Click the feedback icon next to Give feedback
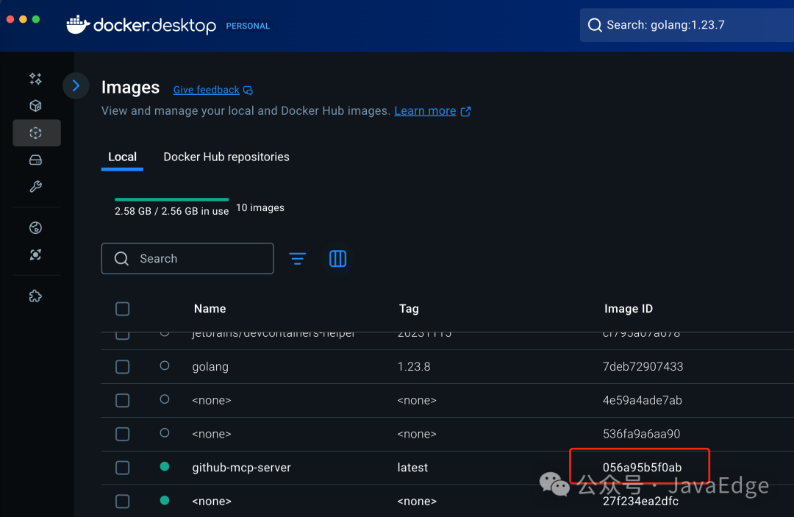 [248, 90]
